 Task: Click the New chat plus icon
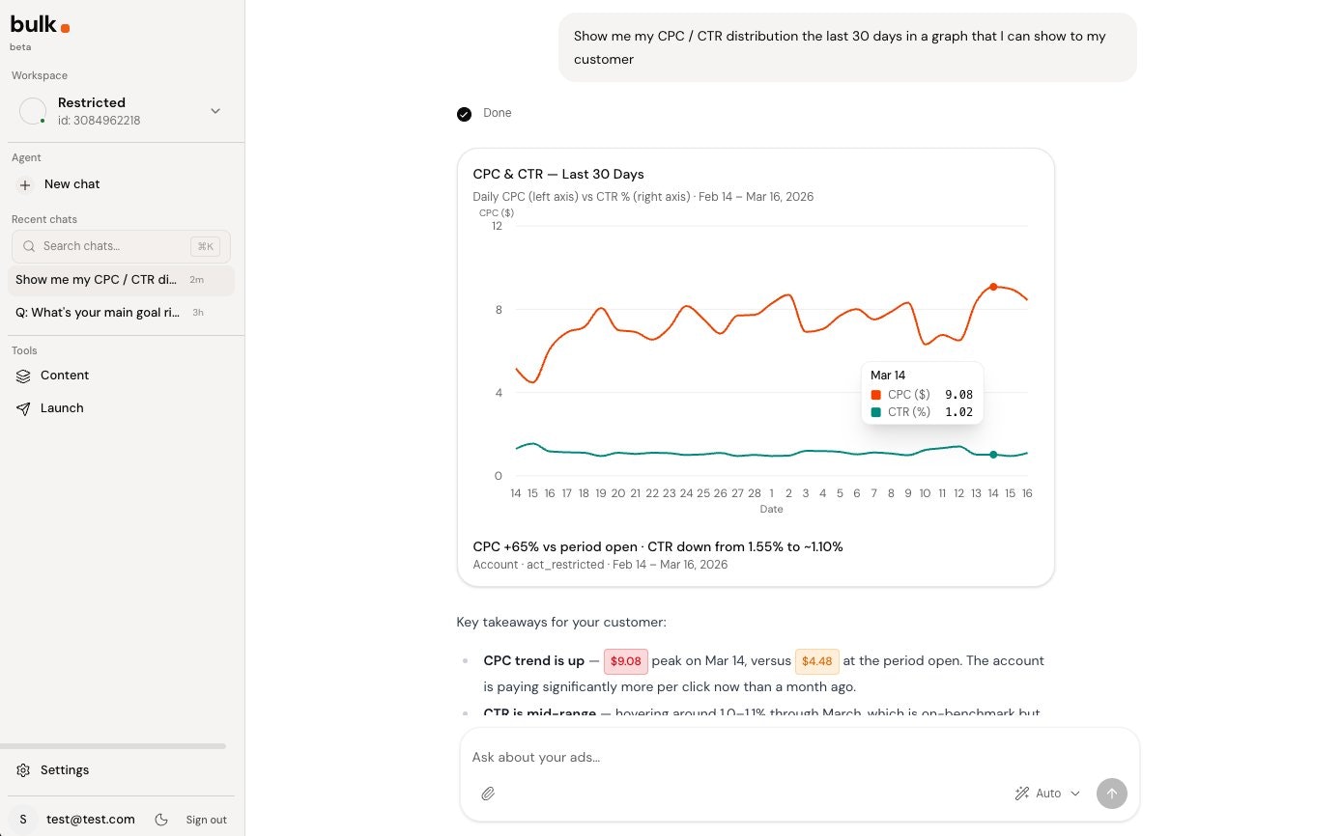coord(25,184)
